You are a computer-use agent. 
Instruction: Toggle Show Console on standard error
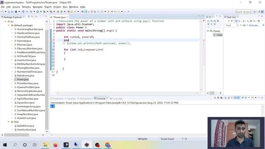click(238, 98)
